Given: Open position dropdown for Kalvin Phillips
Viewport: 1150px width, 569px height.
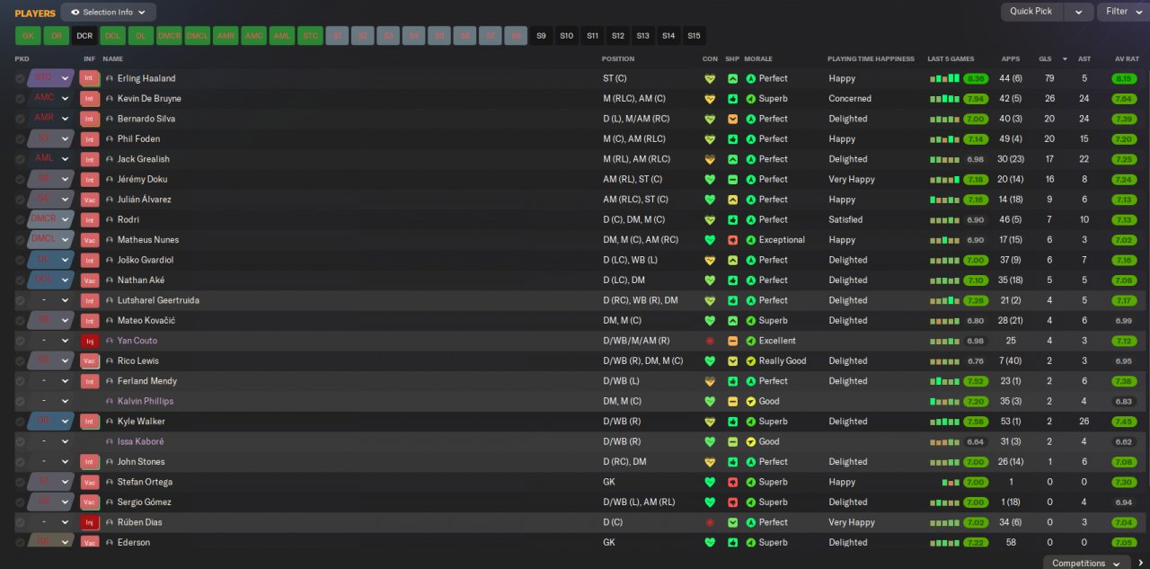Looking at the screenshot, I should click(x=65, y=401).
